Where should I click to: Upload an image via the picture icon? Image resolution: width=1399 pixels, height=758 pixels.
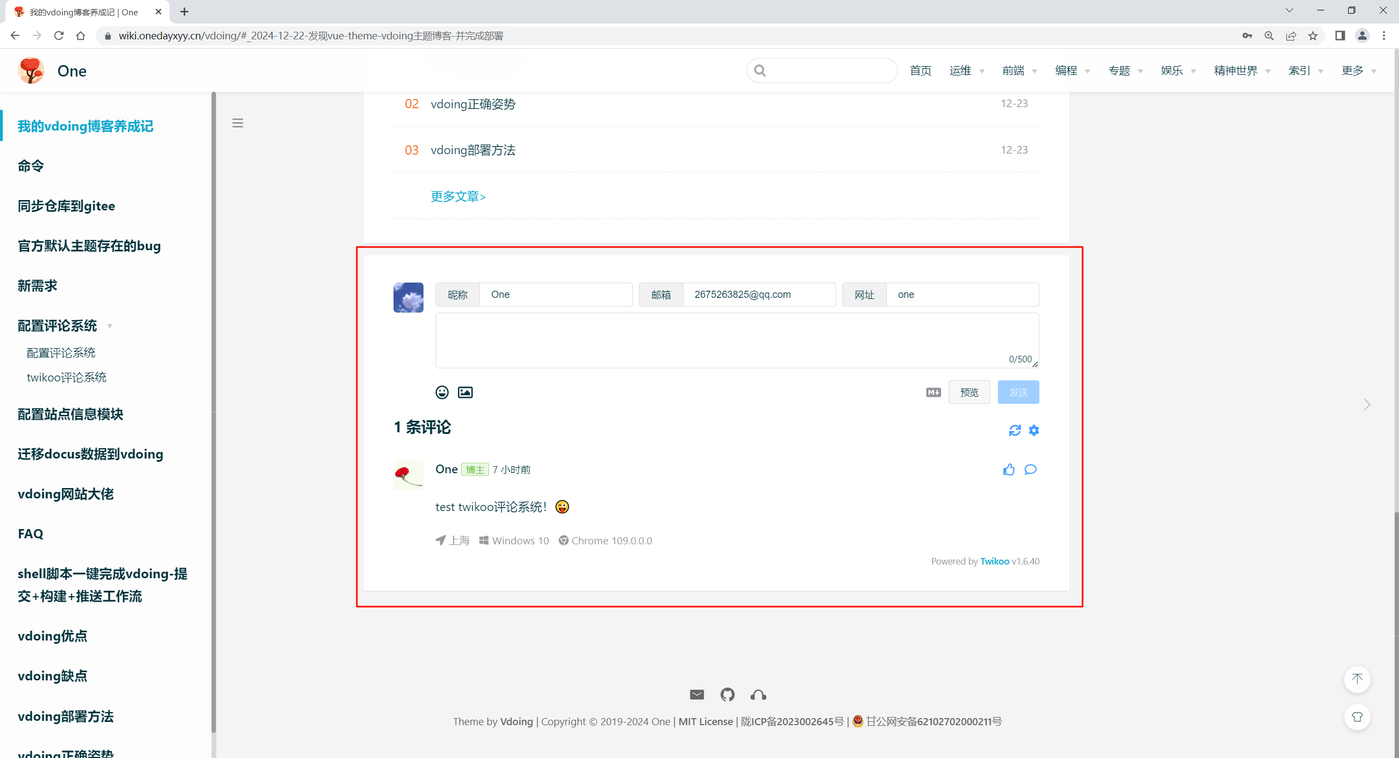[465, 392]
